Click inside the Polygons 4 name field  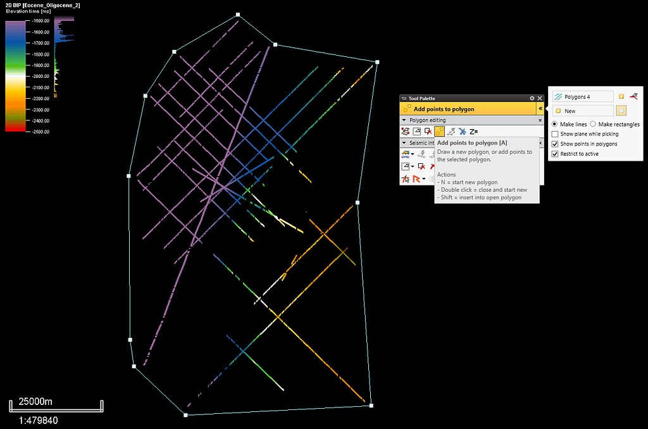pyautogui.click(x=583, y=96)
